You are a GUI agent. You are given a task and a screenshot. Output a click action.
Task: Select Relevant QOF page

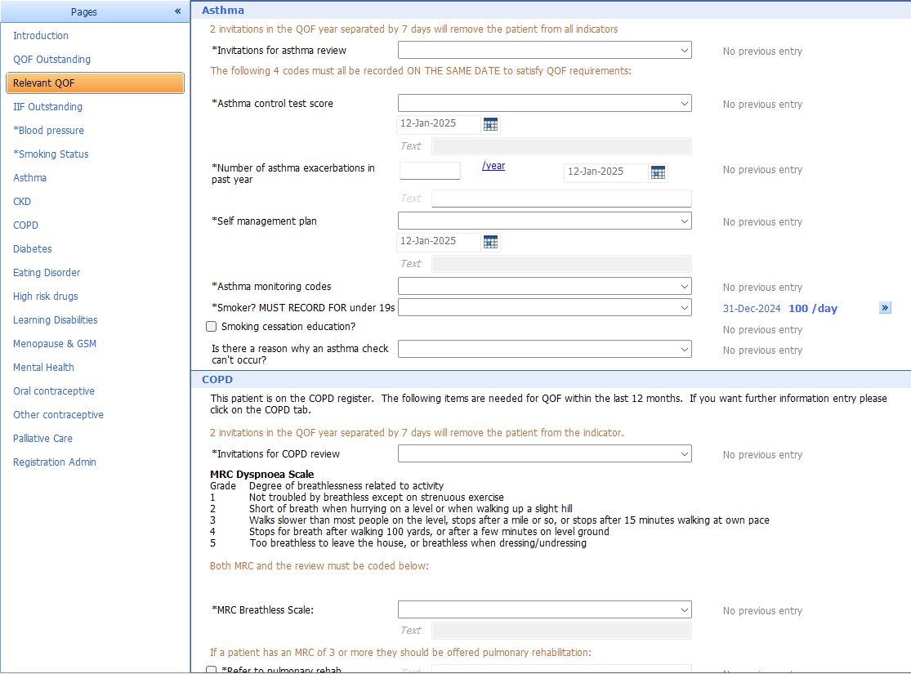[x=96, y=83]
